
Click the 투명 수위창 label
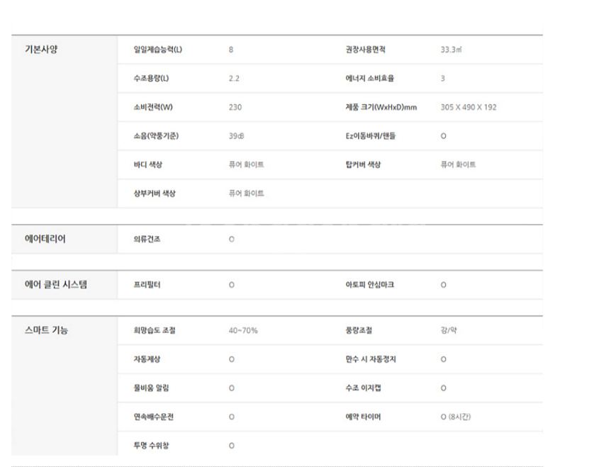click(151, 446)
